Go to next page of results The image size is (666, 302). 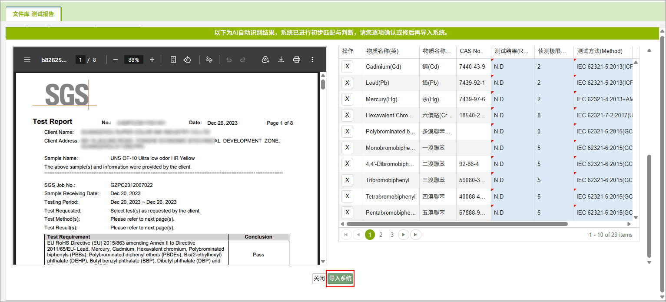[404, 235]
